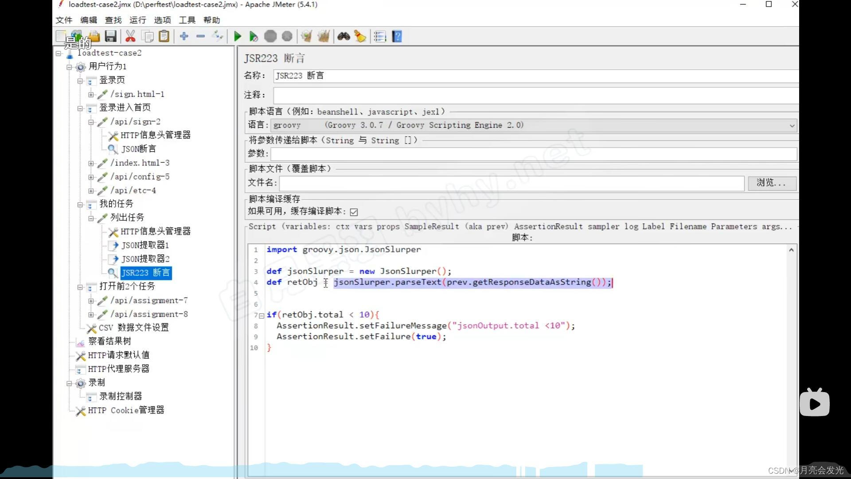
Task: Click the Cut scissors icon
Action: pos(130,36)
